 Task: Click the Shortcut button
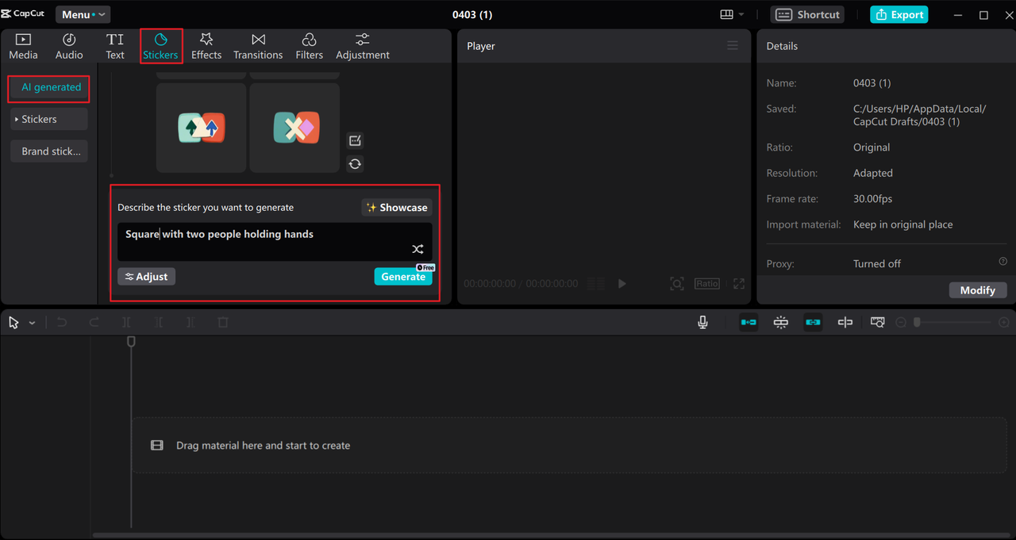(x=807, y=14)
